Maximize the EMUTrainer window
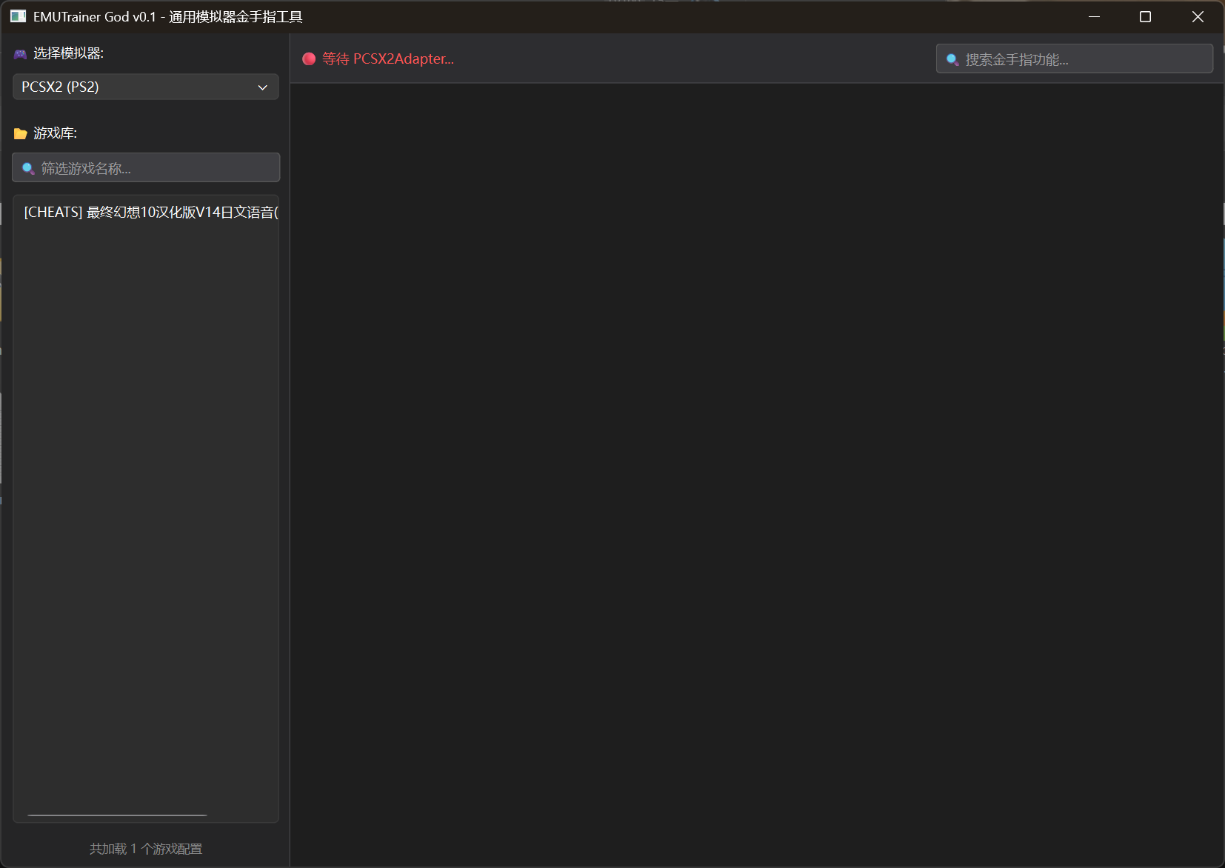 pyautogui.click(x=1145, y=16)
